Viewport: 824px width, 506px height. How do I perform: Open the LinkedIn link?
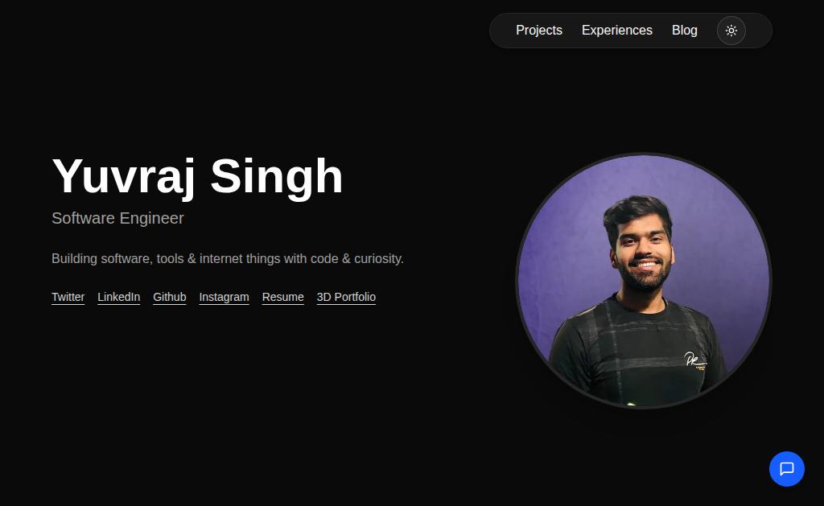[x=119, y=298]
